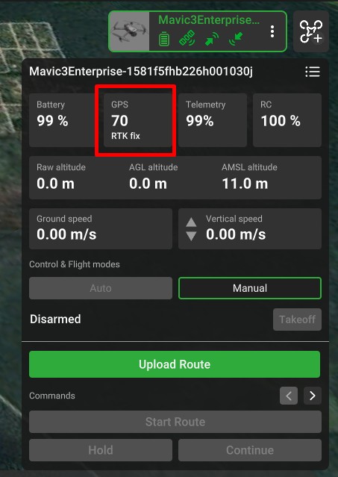Click the Continue command button
The height and width of the screenshot is (477, 338).
tap(250, 450)
